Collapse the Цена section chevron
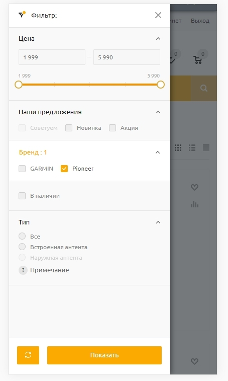Screen dimensions: 228x381 tap(158, 39)
